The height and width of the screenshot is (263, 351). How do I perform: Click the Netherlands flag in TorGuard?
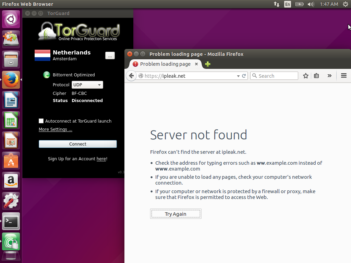click(x=43, y=55)
